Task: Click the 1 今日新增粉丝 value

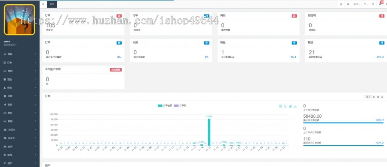Action: [x=223, y=52]
